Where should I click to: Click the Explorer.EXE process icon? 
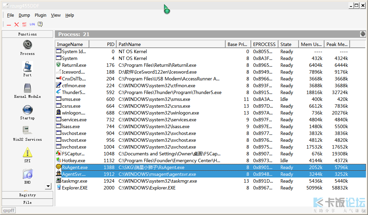59,187
